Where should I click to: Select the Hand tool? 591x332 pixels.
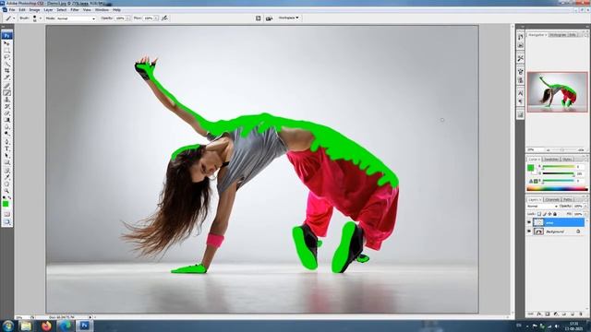6,184
